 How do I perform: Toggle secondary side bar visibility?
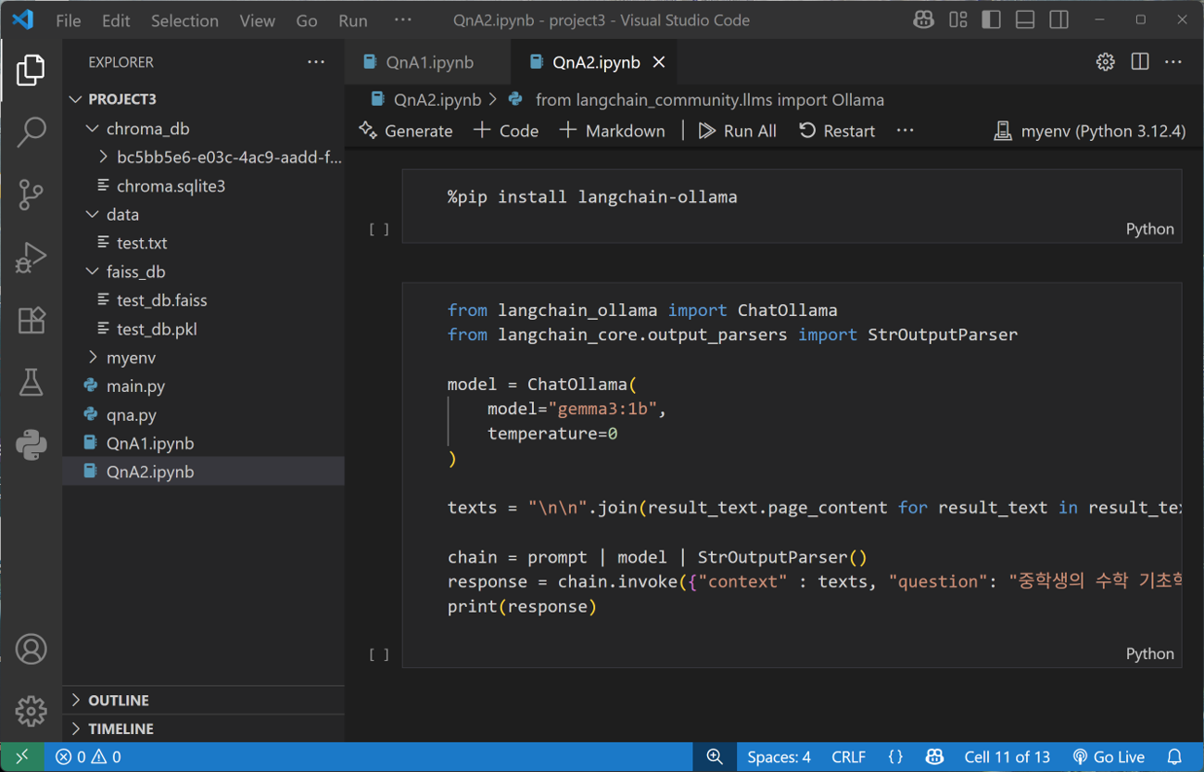[1058, 19]
